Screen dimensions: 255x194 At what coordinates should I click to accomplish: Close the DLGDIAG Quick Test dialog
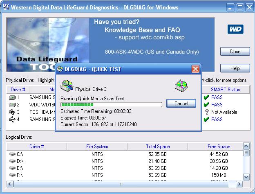click(195, 69)
